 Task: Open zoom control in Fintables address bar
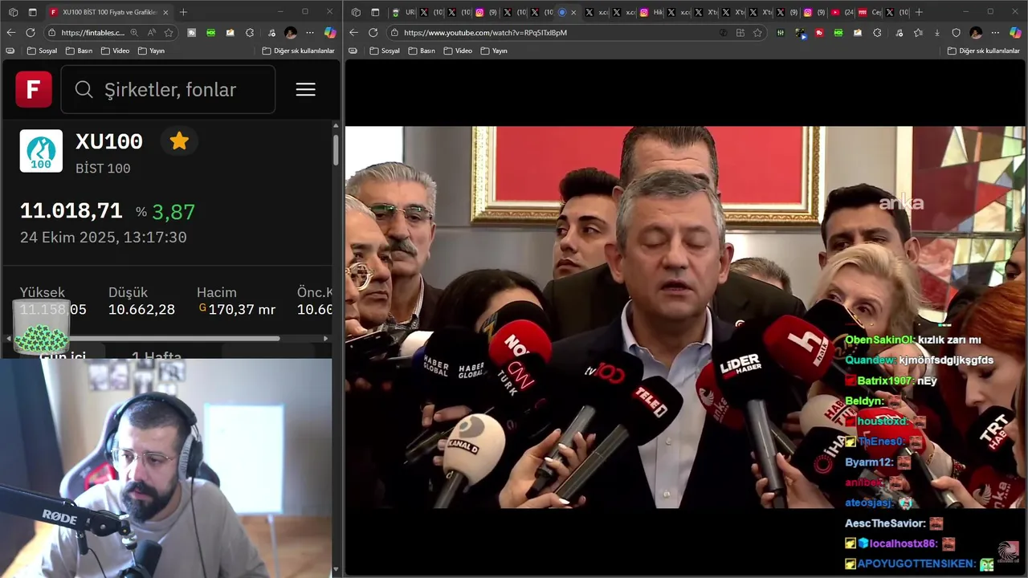tap(134, 32)
